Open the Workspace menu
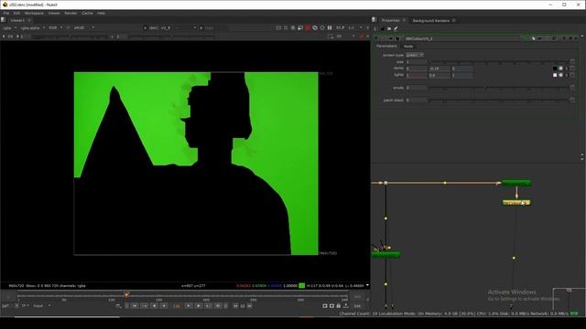 tap(35, 13)
